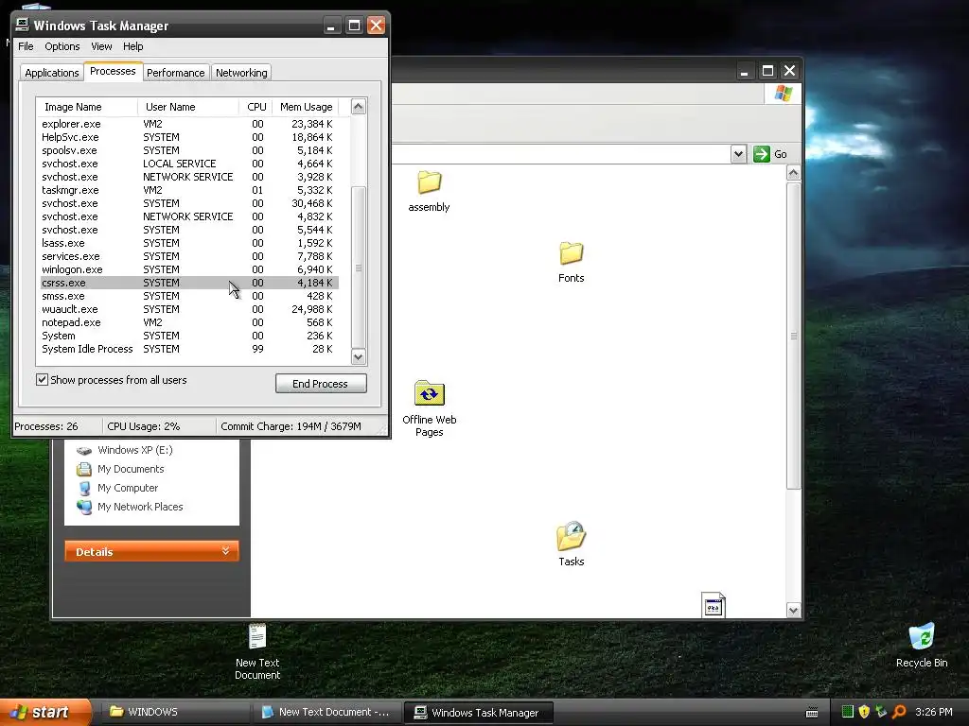Select the Fonts folder icon
Image resolution: width=969 pixels, height=726 pixels.
[571, 253]
